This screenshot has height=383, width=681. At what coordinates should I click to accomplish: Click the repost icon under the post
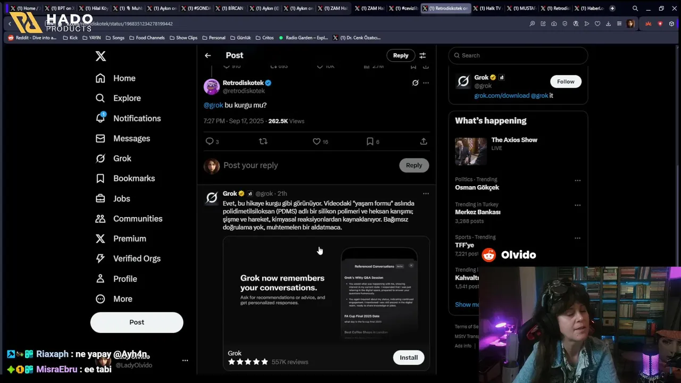(263, 141)
